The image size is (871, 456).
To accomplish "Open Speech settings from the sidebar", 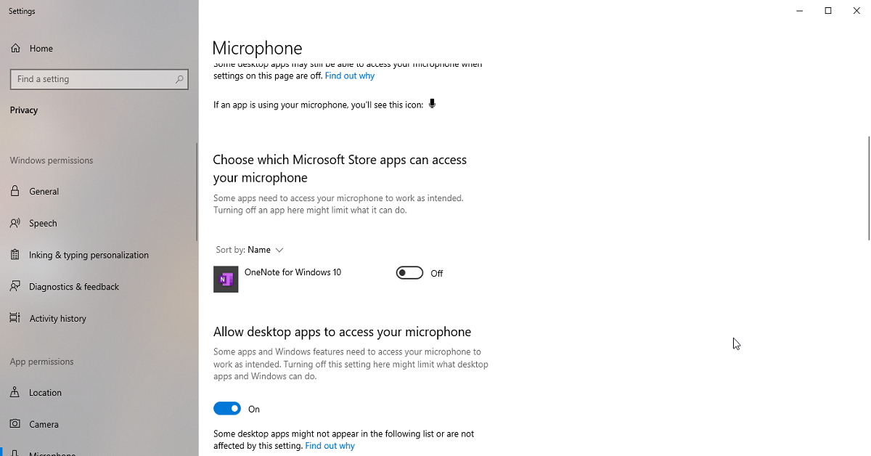I will tap(44, 223).
